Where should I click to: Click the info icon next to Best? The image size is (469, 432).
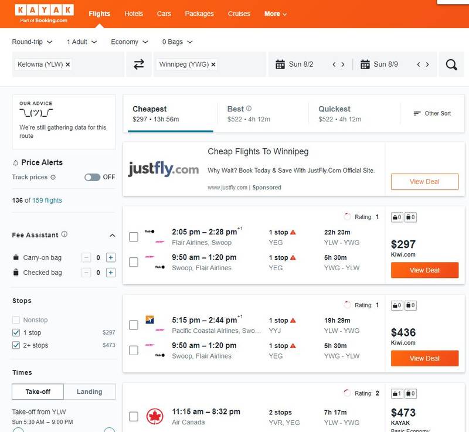coord(249,108)
